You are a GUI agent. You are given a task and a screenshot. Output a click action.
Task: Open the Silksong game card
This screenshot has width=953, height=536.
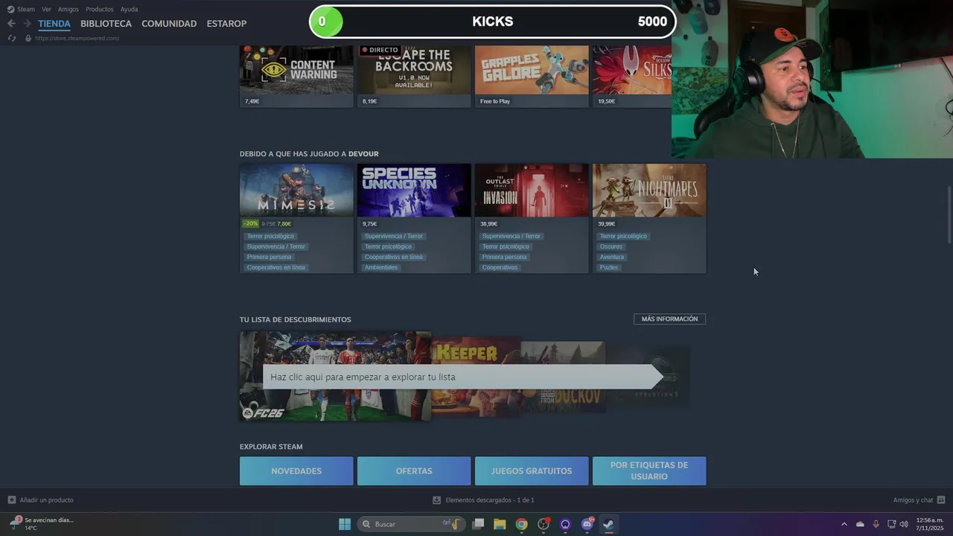[x=632, y=76]
